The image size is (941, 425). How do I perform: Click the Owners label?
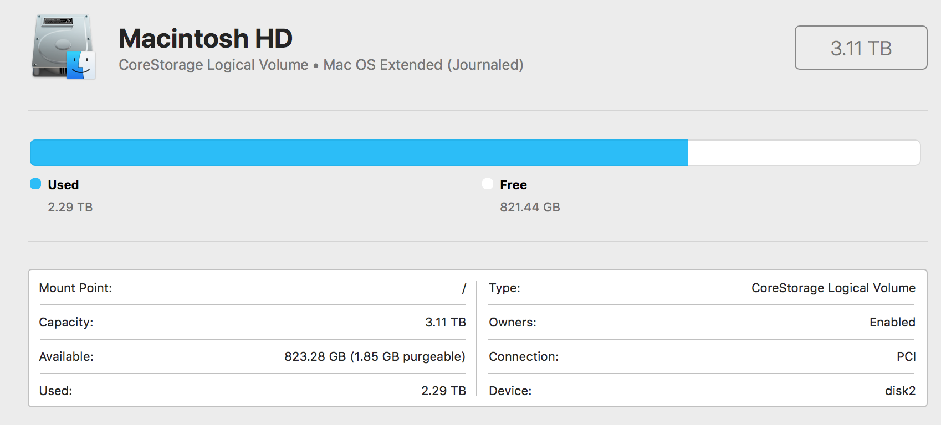click(x=513, y=322)
